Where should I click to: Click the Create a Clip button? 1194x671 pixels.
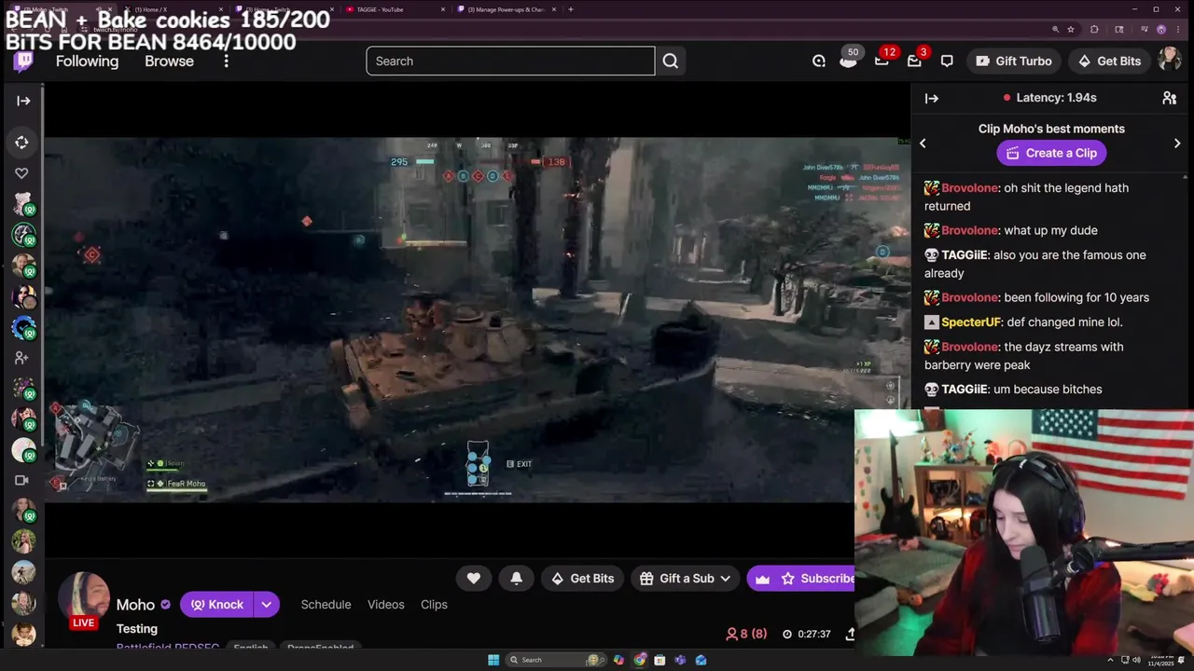1051,153
